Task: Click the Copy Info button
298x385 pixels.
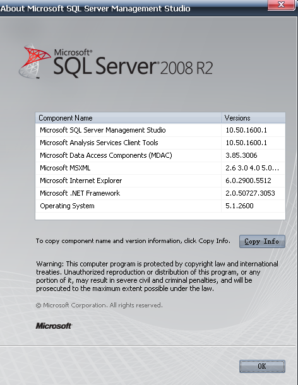Action: point(262,241)
